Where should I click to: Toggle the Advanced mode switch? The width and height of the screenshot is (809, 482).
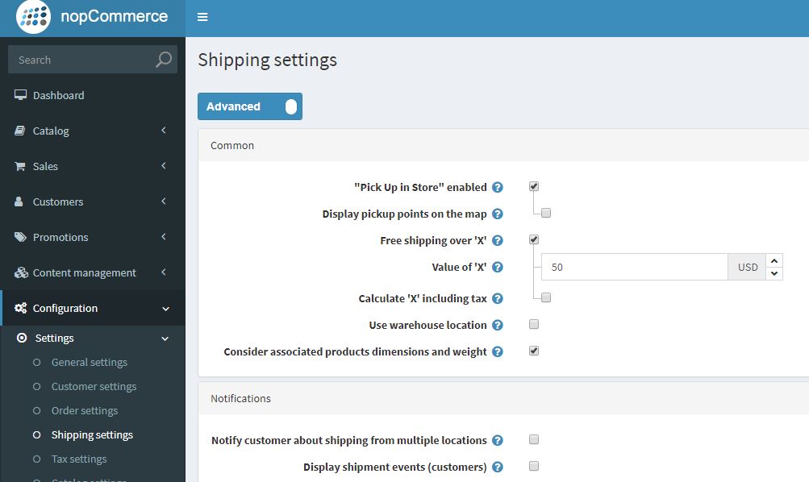pyautogui.click(x=250, y=106)
